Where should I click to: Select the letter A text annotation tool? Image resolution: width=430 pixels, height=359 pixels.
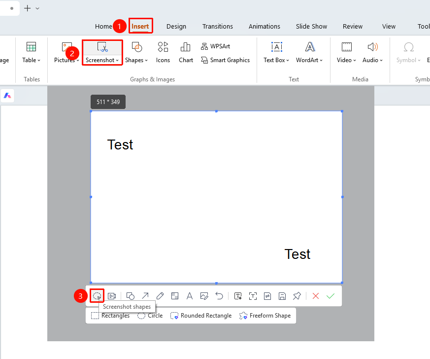click(190, 296)
